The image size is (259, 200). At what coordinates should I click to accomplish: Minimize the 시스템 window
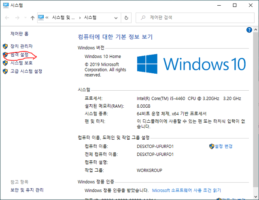[x=219, y=5]
